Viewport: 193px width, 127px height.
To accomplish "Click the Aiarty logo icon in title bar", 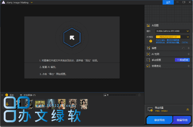I will [3, 2].
